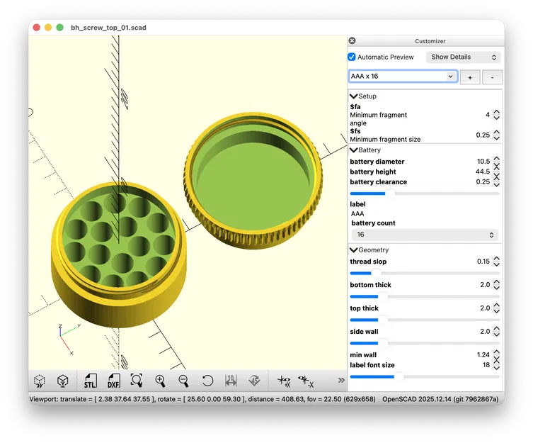Click the Render cube icon

(x=63, y=381)
